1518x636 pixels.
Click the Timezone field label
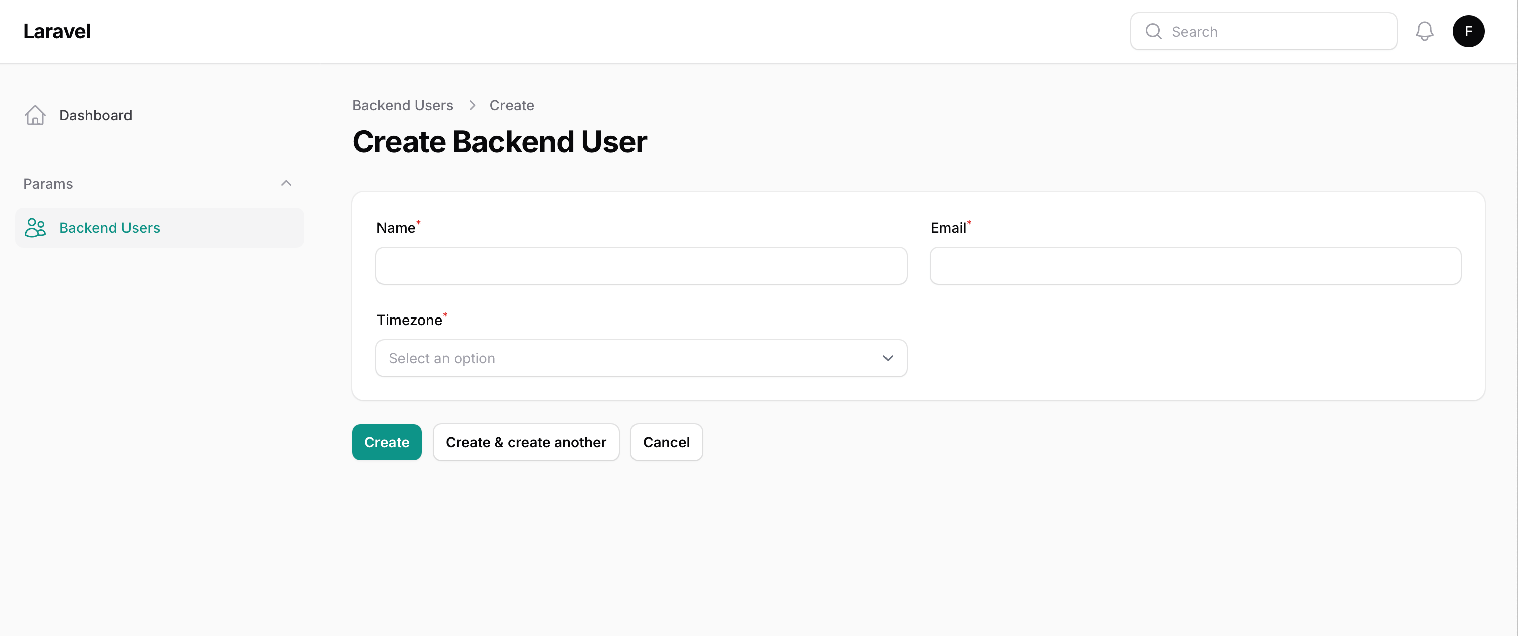coord(409,320)
